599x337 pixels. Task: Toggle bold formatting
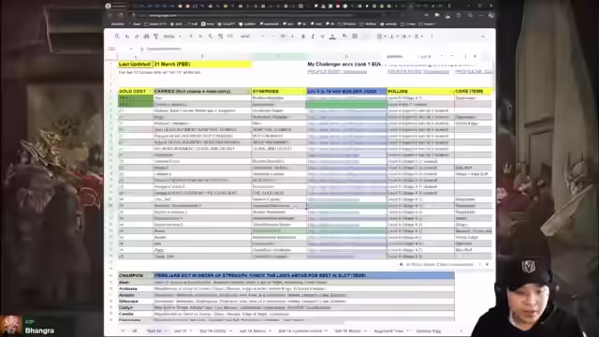point(303,37)
